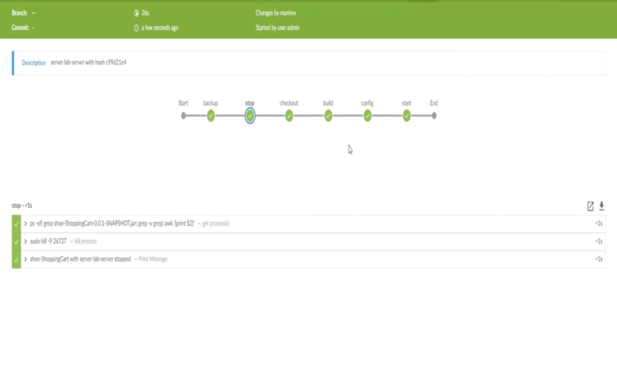Click the '<1s' duration of get processId step
Image resolution: width=617 pixels, height=386 pixels.
point(598,224)
